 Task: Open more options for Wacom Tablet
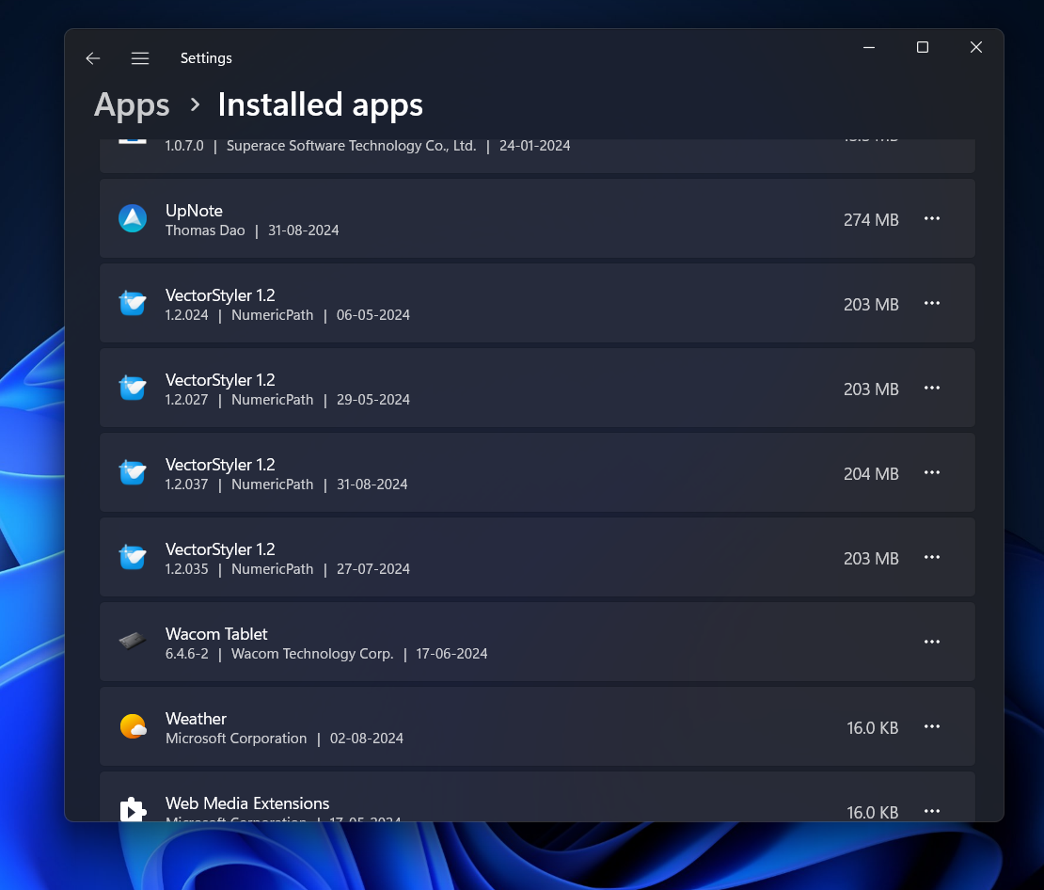(x=931, y=643)
